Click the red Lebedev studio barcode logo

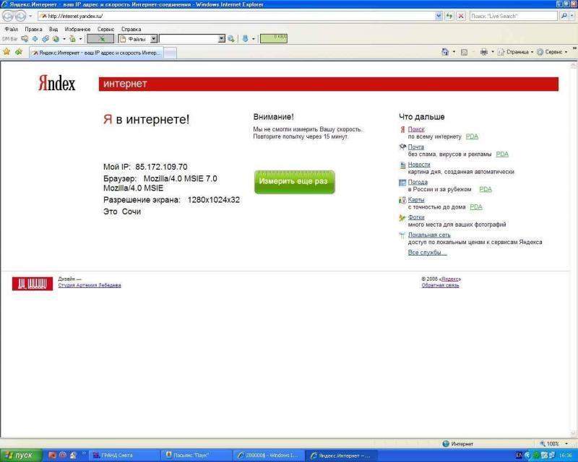tap(33, 284)
